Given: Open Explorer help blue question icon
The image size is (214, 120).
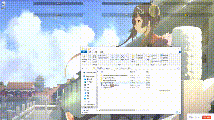Looking at the screenshot, I should (180, 52).
